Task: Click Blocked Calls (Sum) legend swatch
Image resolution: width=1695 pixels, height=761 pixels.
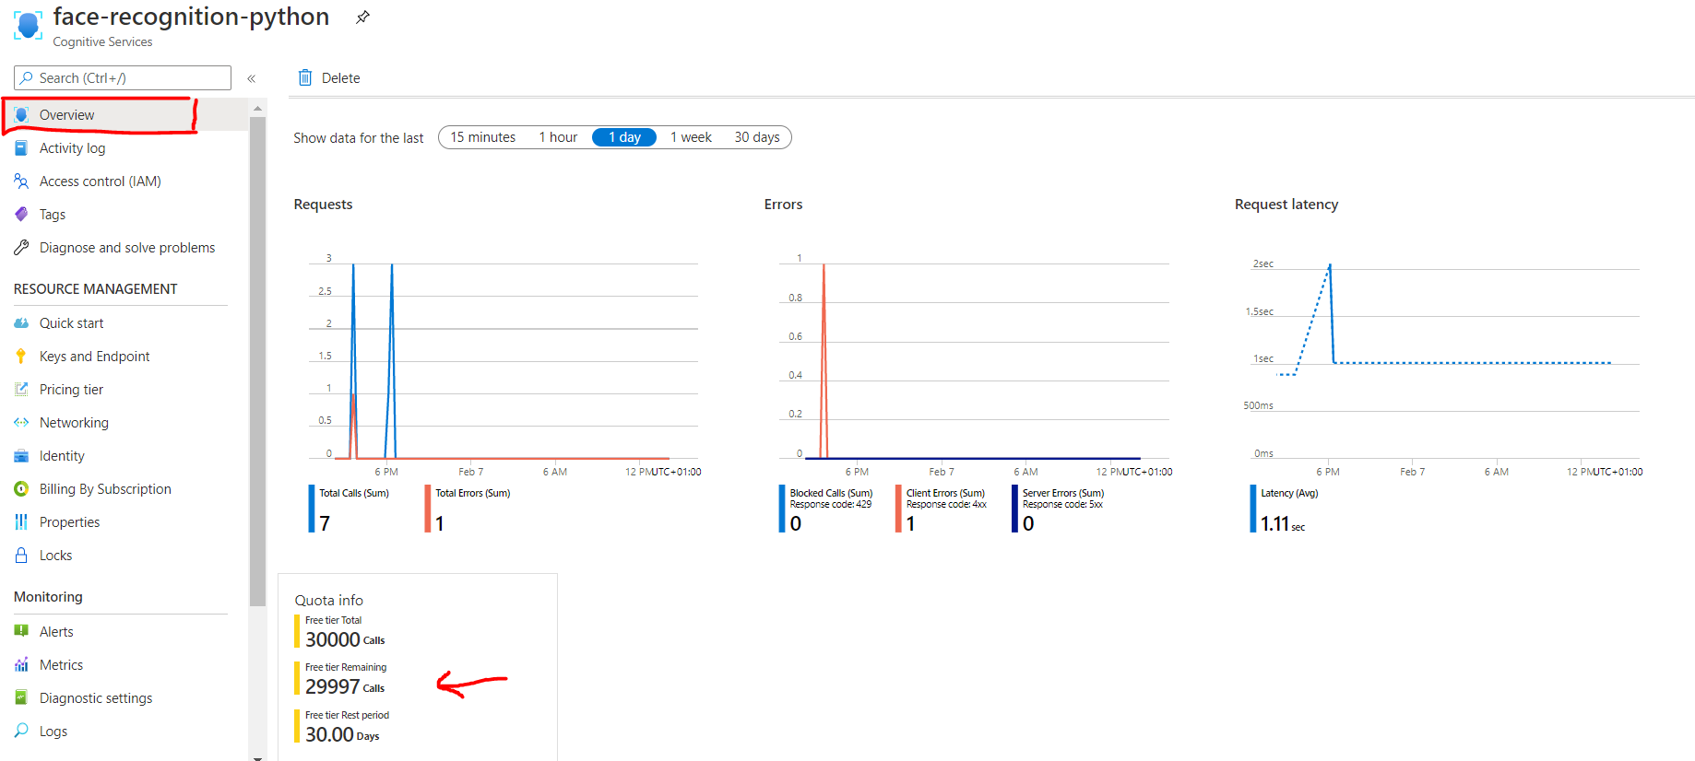Action: point(782,509)
